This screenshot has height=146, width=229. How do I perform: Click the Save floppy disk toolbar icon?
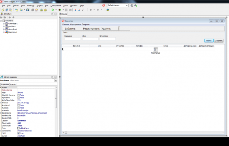(x=28, y=10)
